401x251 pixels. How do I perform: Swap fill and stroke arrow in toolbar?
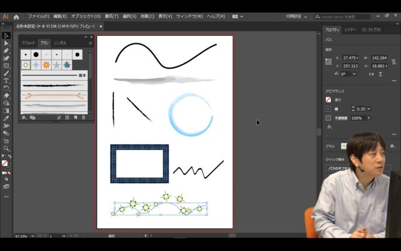point(10,156)
